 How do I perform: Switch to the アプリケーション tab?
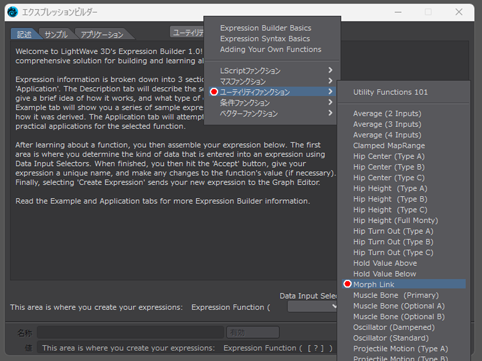[102, 34]
